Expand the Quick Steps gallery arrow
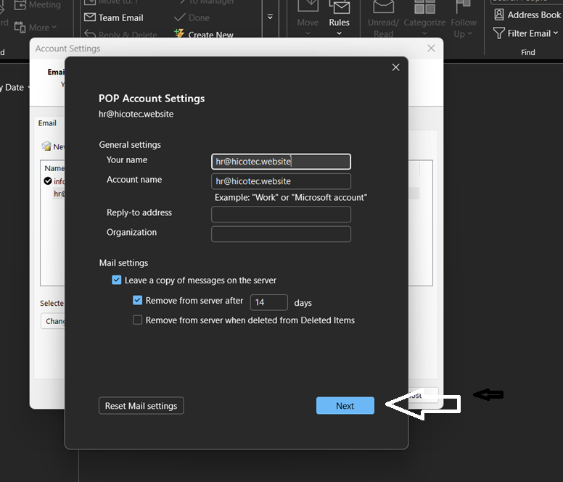Viewport: 563px width, 482px height. [270, 17]
